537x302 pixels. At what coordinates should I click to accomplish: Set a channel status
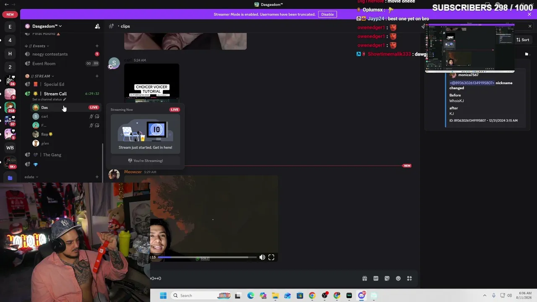click(49, 99)
